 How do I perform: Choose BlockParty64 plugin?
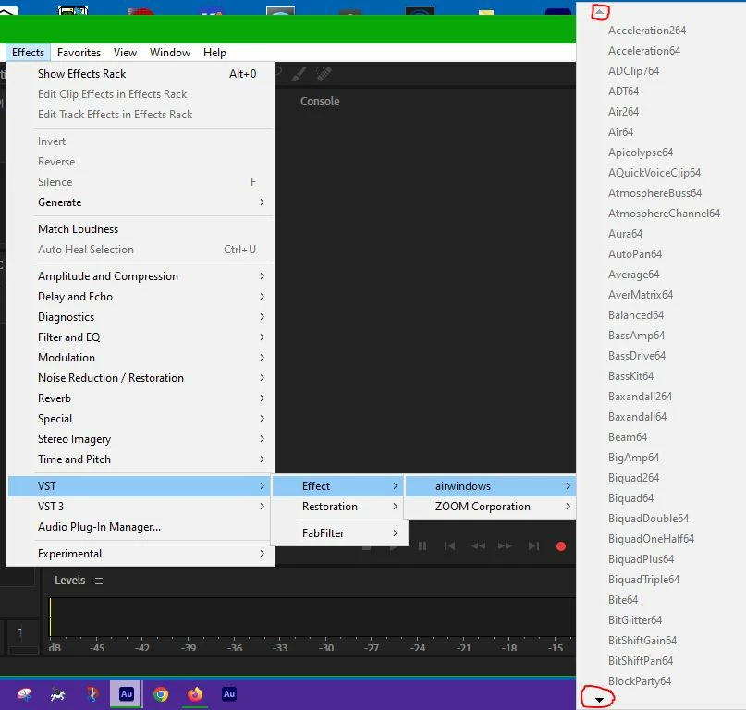coord(640,681)
